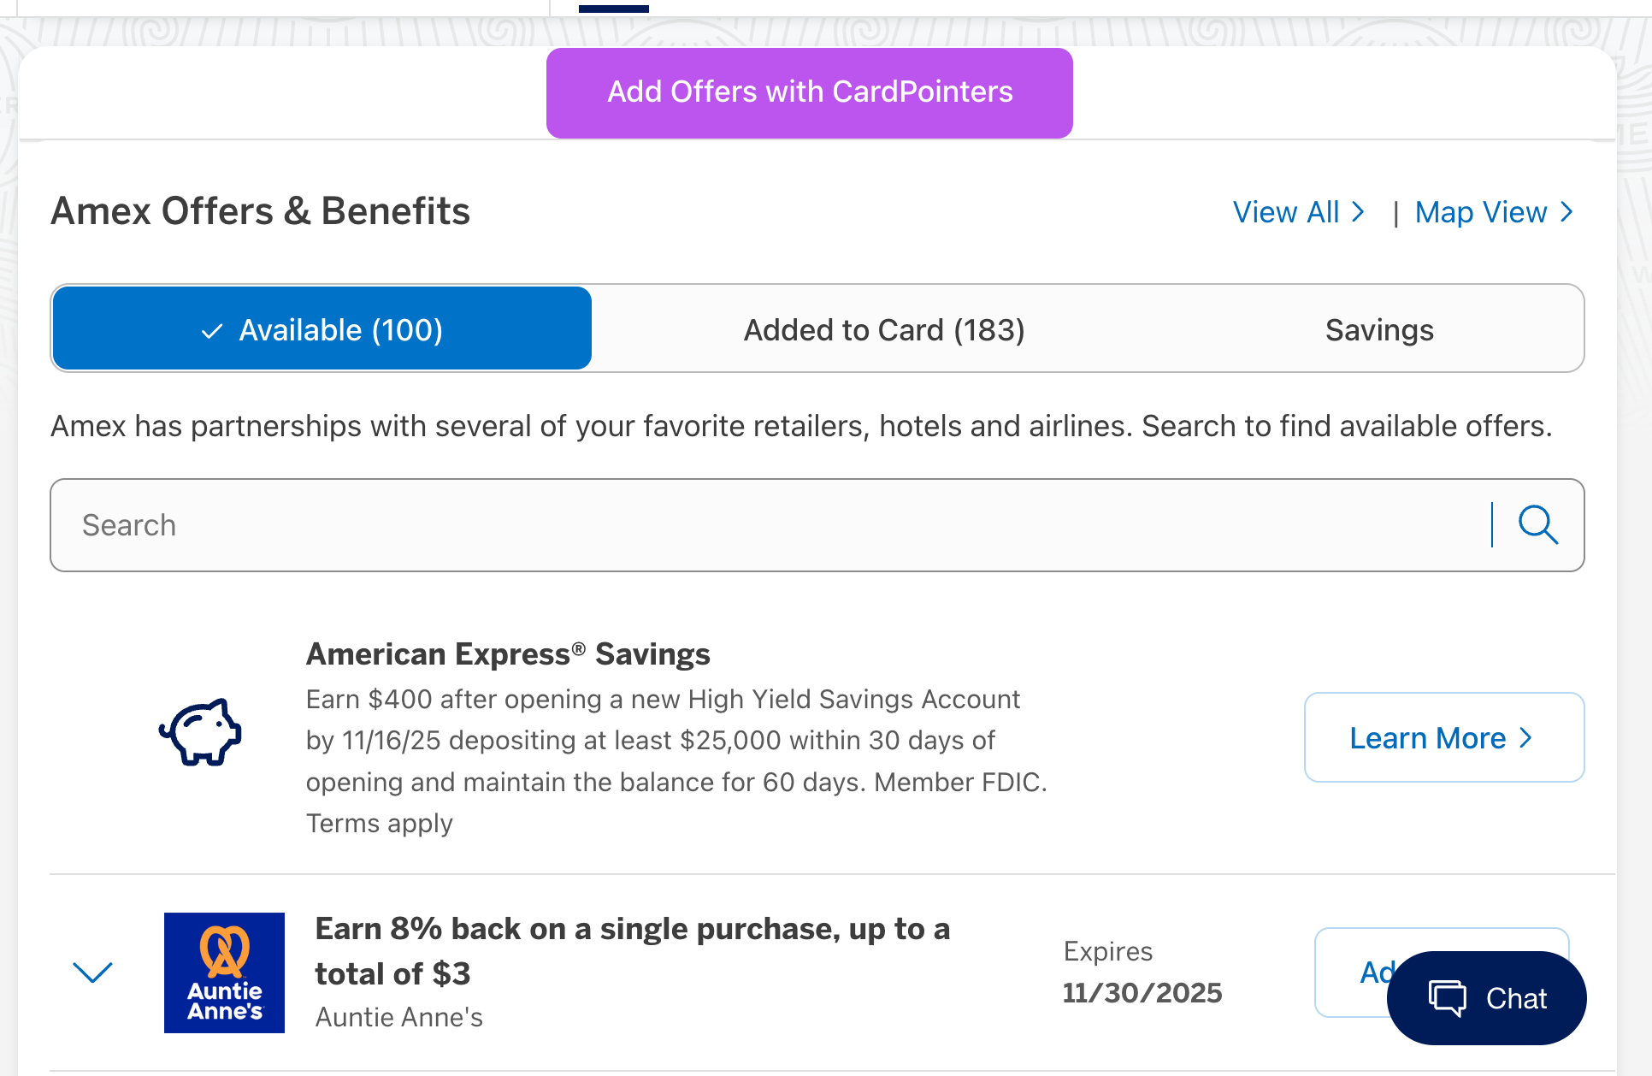The height and width of the screenshot is (1076, 1652).
Task: Click the checkmark on Available tab
Action: click(212, 331)
